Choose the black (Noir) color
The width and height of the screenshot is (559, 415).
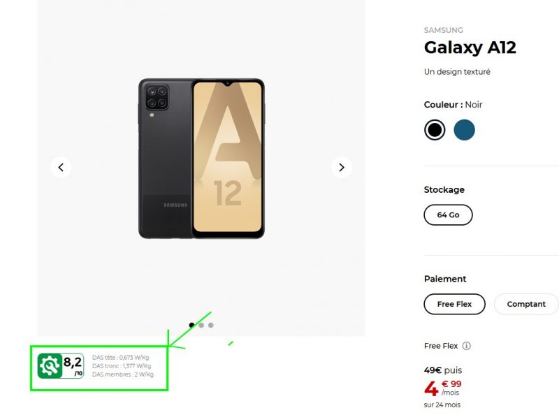tap(435, 130)
